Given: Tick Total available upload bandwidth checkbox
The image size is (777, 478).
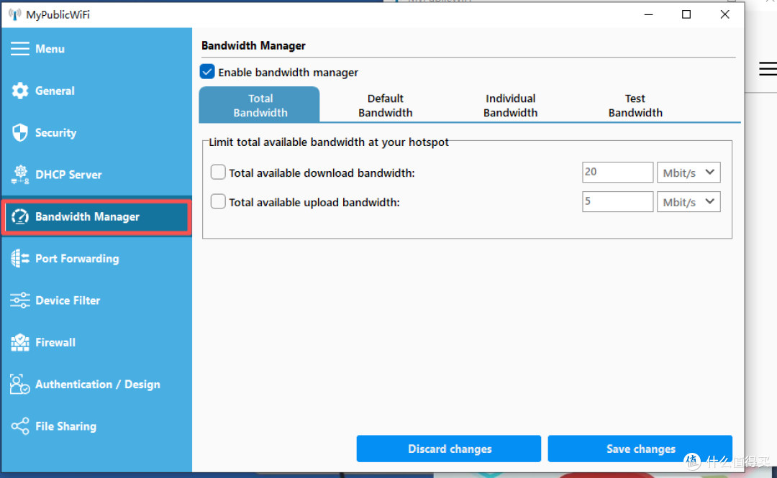Looking at the screenshot, I should [x=218, y=201].
